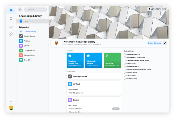Open the At Work sidebar category
Image resolution: width=175 pixels, height=119 pixels.
click(x=27, y=41)
